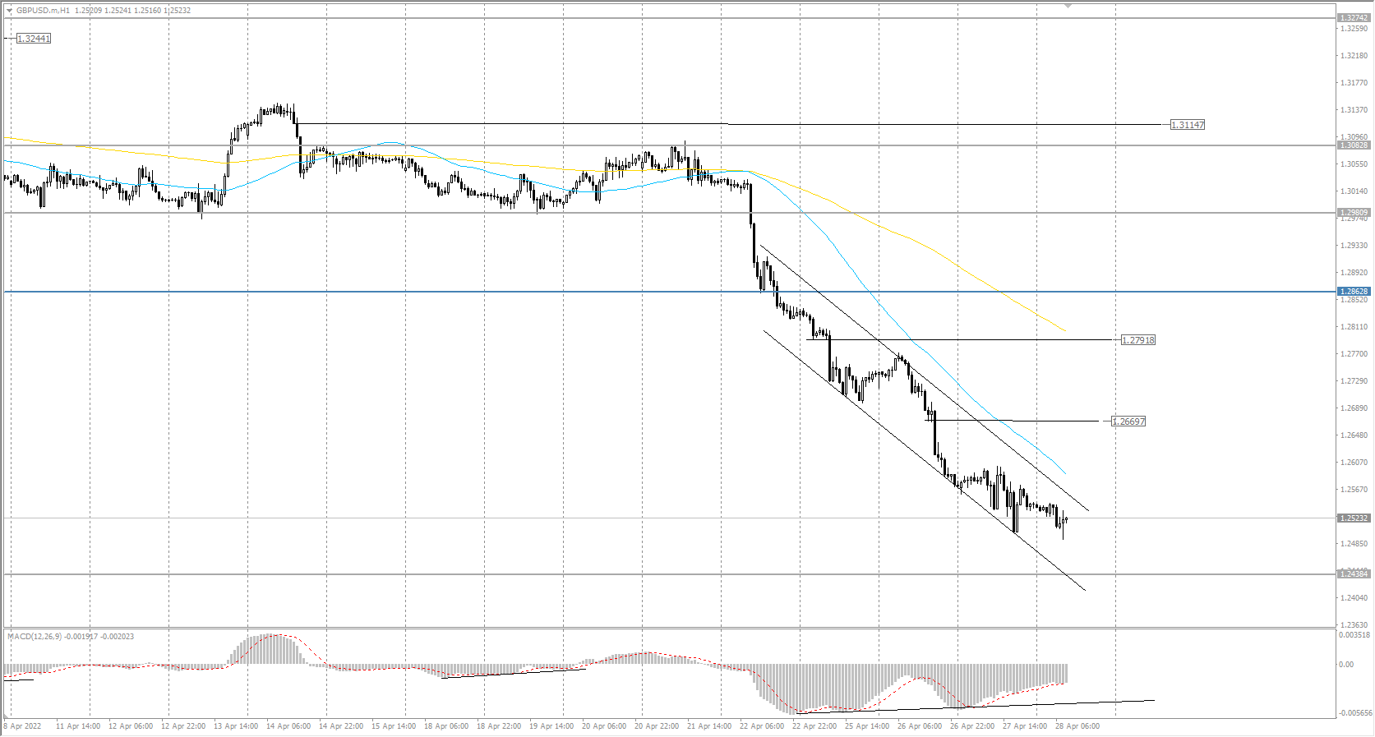Click the 1.30140 price scale value
The height and width of the screenshot is (737, 1375).
coord(1354,191)
